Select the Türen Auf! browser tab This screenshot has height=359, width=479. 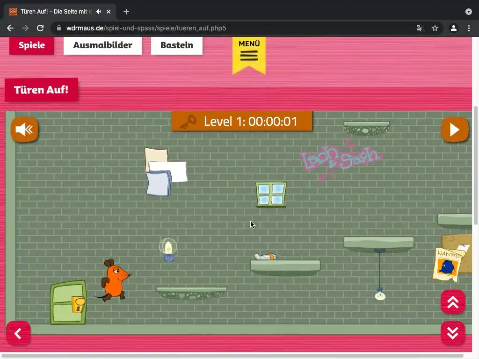click(60, 12)
